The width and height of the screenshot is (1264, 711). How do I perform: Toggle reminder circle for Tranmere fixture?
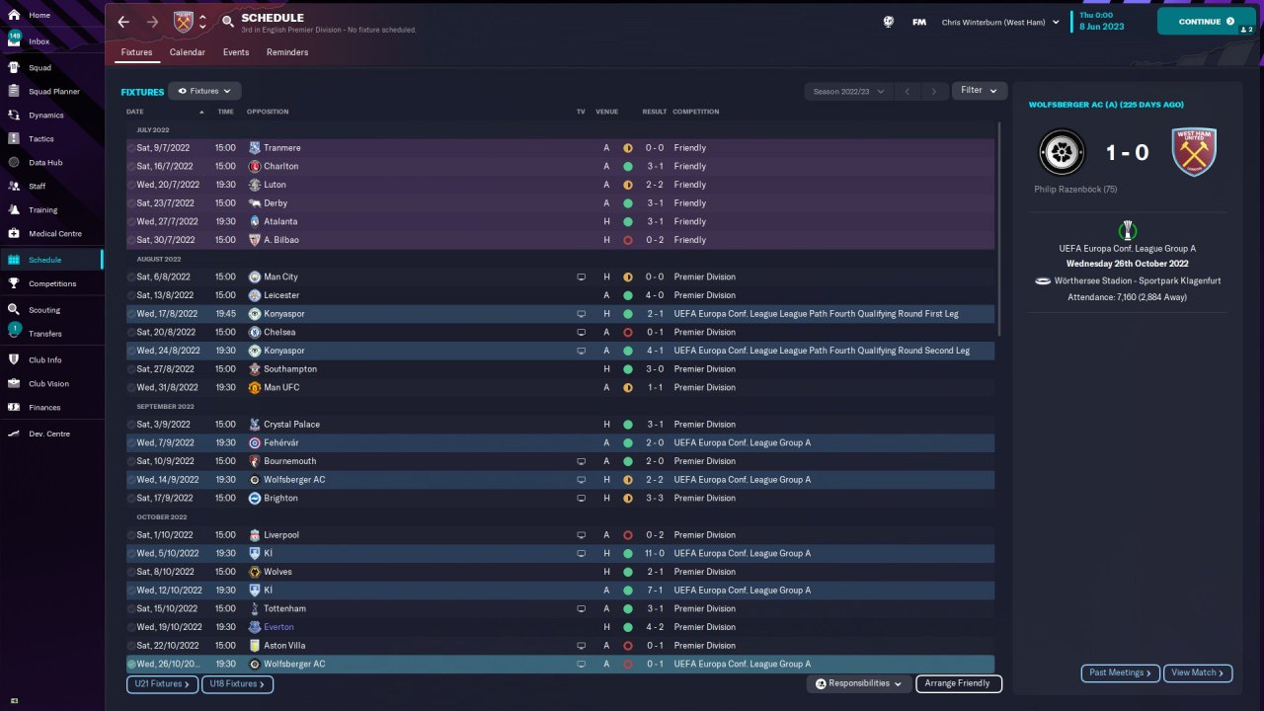pyautogui.click(x=131, y=148)
